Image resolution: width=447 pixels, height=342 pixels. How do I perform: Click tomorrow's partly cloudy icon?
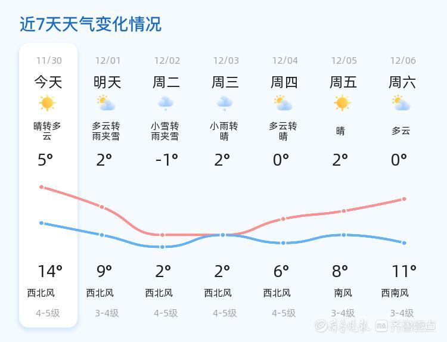[x=107, y=103]
